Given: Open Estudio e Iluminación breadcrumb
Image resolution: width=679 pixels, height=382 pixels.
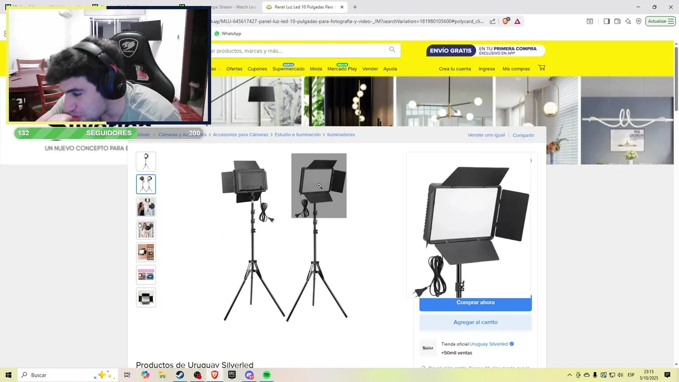Looking at the screenshot, I should pyautogui.click(x=298, y=135).
